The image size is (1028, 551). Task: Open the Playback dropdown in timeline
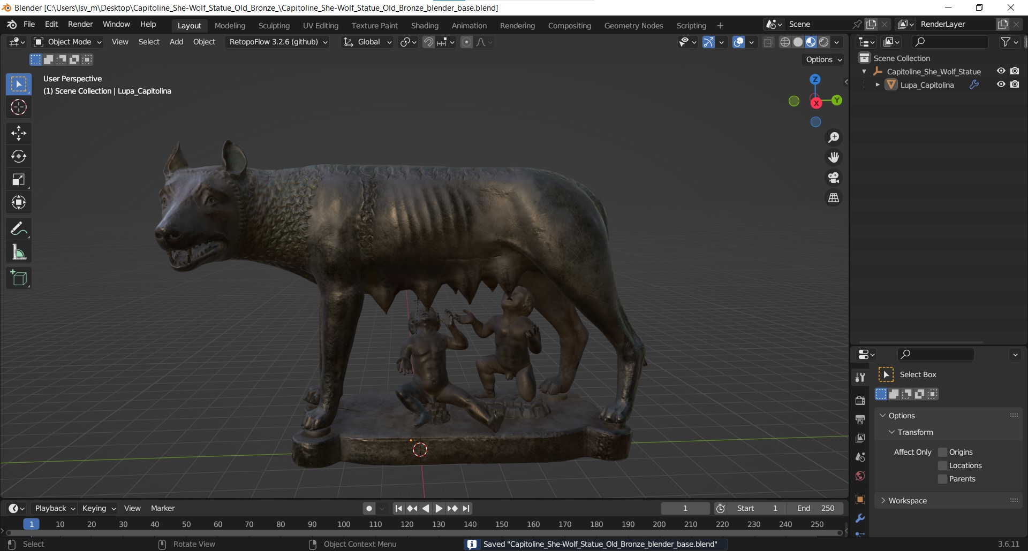[x=55, y=508]
